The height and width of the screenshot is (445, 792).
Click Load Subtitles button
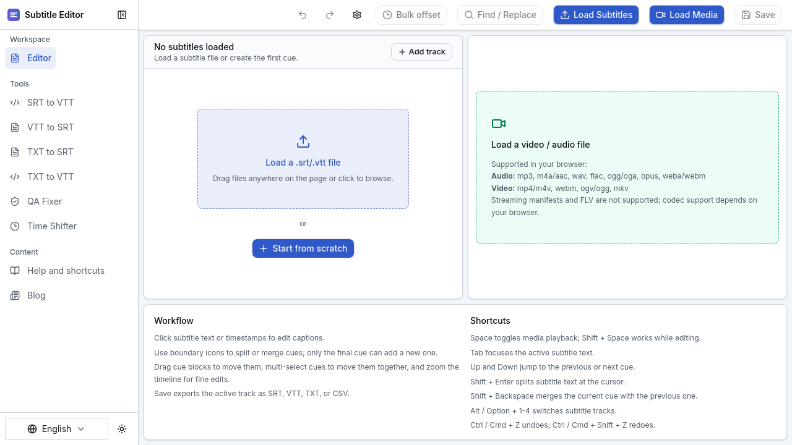pyautogui.click(x=596, y=15)
